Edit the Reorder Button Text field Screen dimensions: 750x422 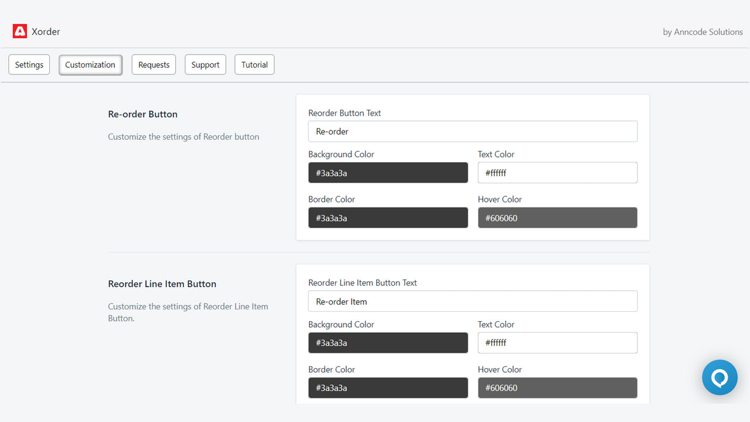(x=472, y=131)
